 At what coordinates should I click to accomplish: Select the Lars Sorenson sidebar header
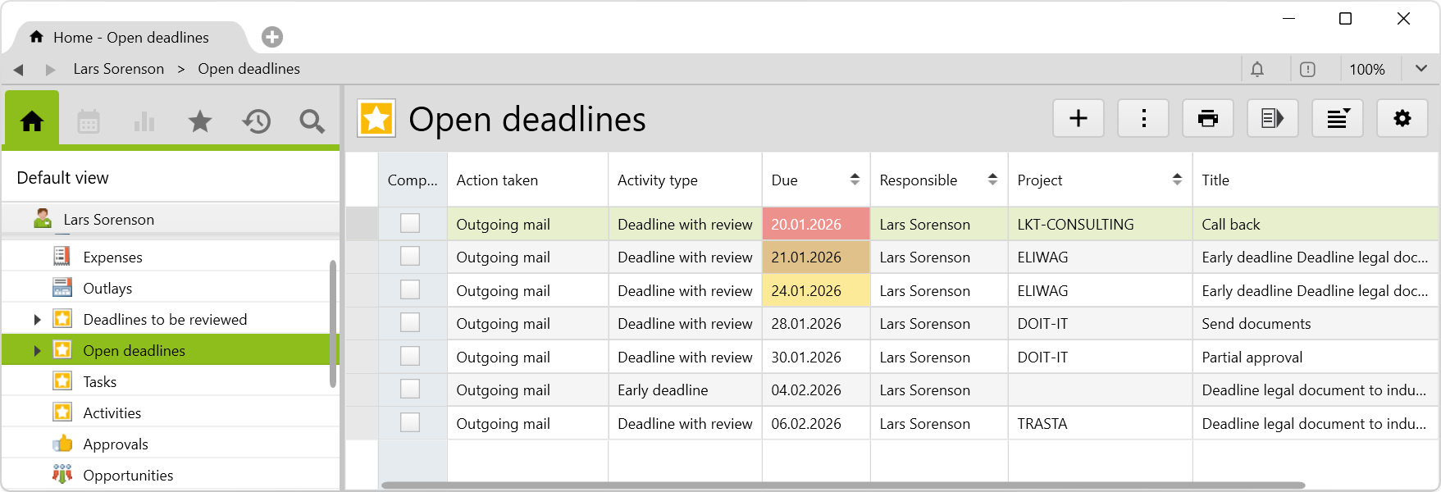pos(171,219)
